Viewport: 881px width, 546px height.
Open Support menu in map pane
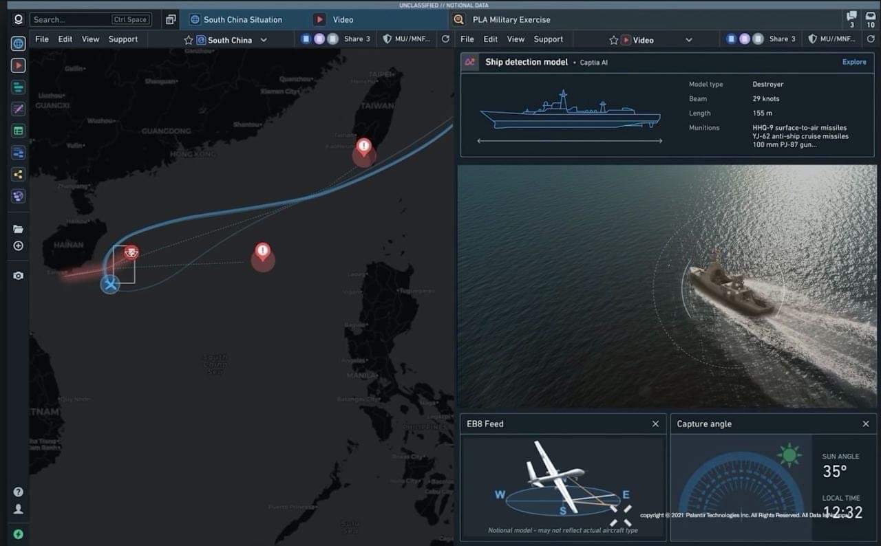tap(123, 39)
